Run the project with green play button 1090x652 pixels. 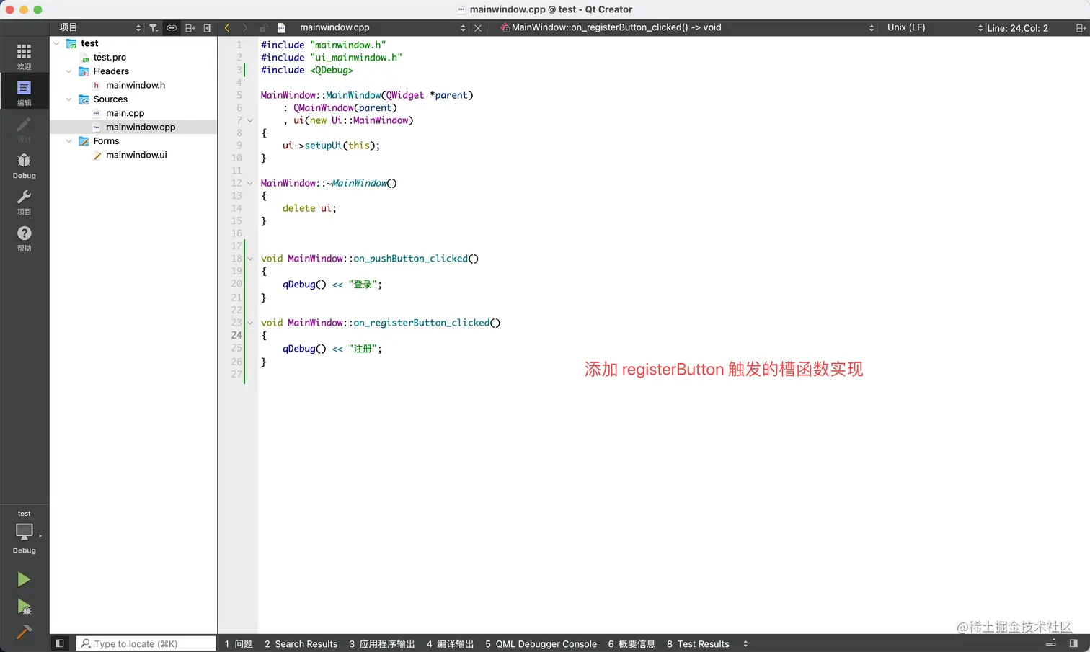[24, 579]
